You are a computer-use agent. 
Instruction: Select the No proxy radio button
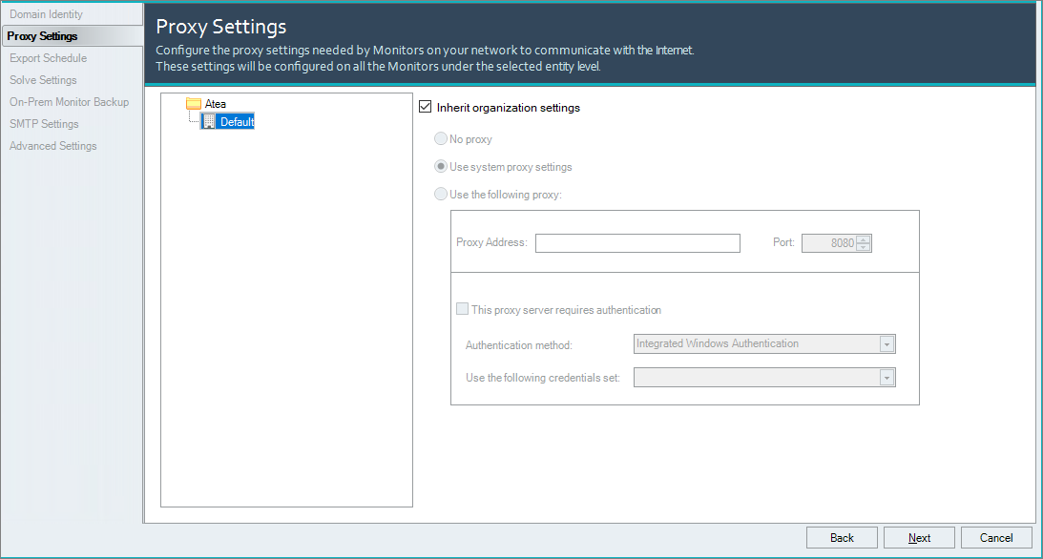click(441, 139)
